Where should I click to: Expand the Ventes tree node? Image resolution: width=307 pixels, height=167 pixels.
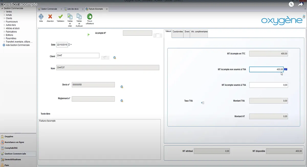pos(4,12)
